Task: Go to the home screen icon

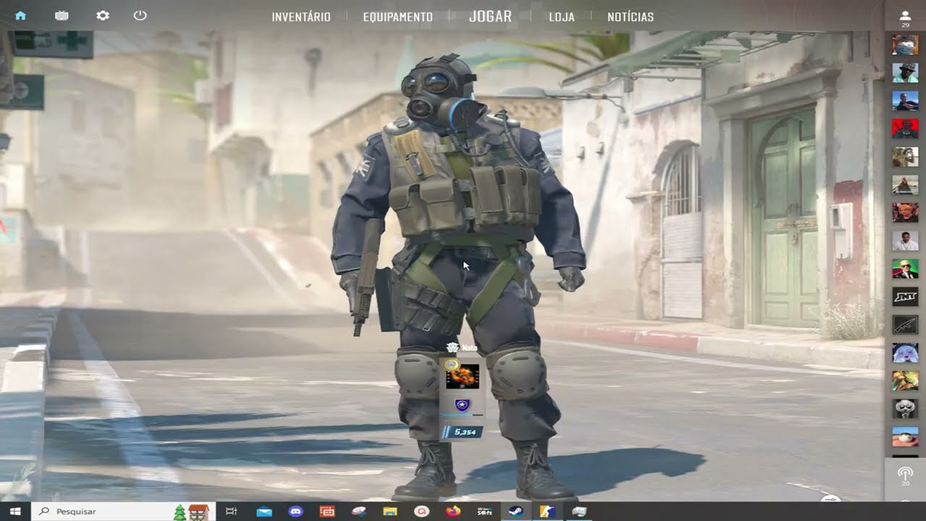Action: [x=20, y=15]
